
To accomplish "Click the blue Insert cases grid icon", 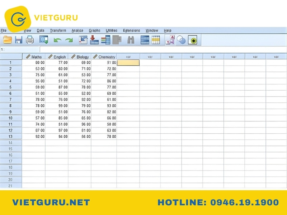I will (145, 40).
